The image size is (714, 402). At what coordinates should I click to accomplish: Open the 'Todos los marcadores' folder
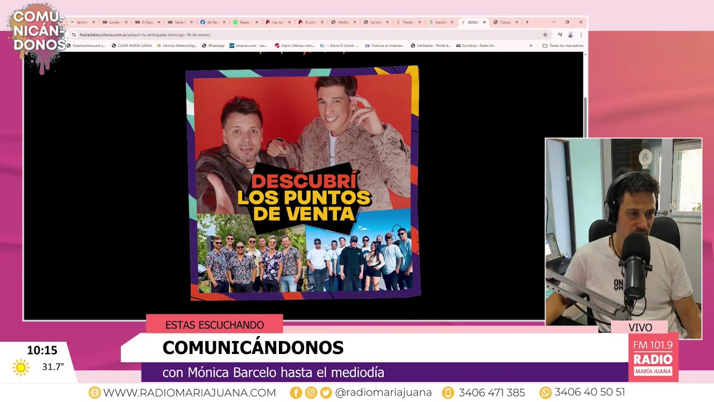click(563, 46)
